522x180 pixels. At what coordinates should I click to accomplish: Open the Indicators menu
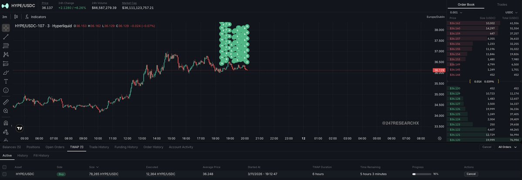(x=36, y=17)
